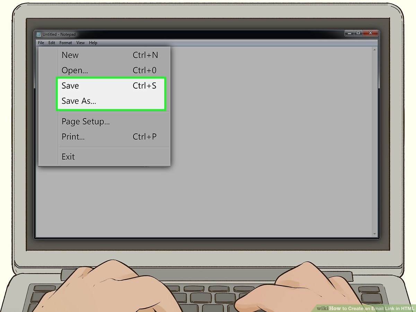Screen dimensions: 416x312
Task: Click the Notepad icon in title bar
Action: click(38, 34)
